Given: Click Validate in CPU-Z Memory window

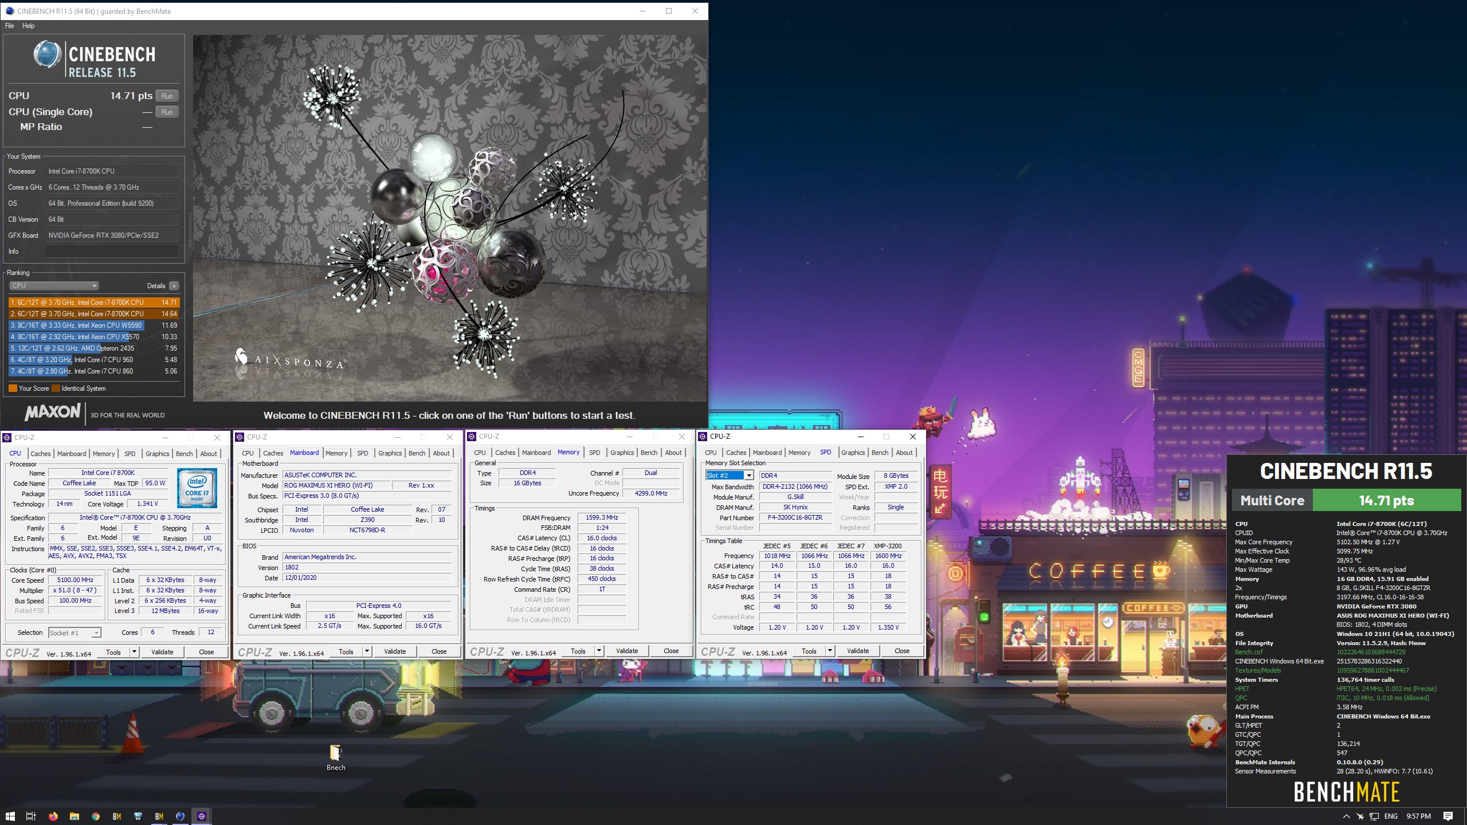Looking at the screenshot, I should (x=627, y=651).
